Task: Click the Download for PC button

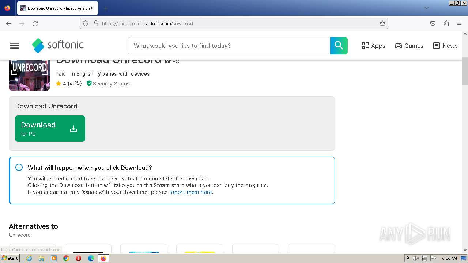Action: (50, 129)
